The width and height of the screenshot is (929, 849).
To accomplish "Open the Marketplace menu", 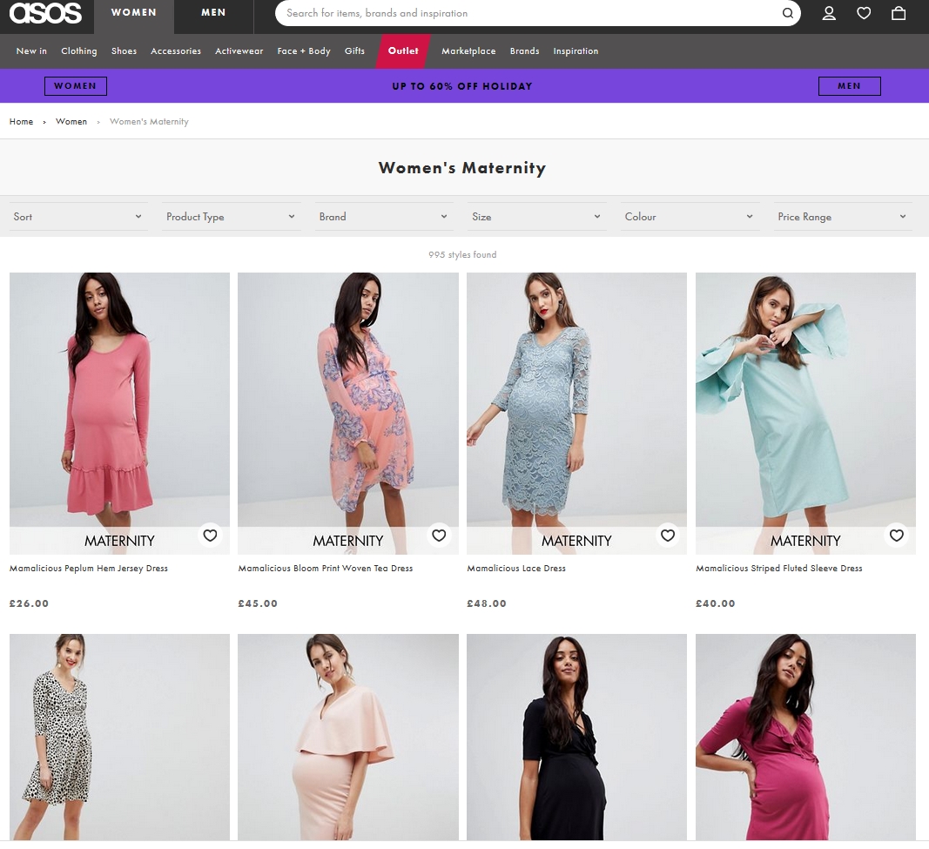I will click(468, 51).
